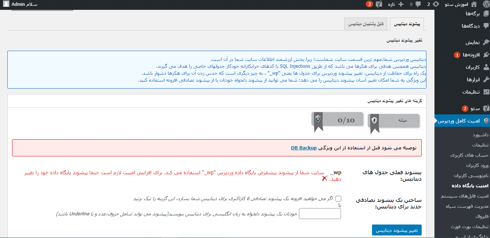Open مدیریت فهرست سیاه submenu item
The height and width of the screenshot is (238, 490).
click(x=467, y=206)
